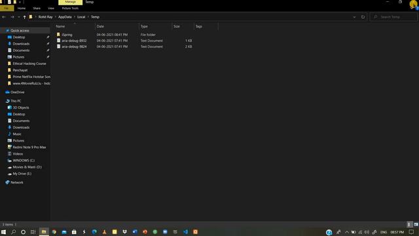The width and height of the screenshot is (419, 236).
Task: Click the New folder icon in title bar
Action: click(15, 2)
